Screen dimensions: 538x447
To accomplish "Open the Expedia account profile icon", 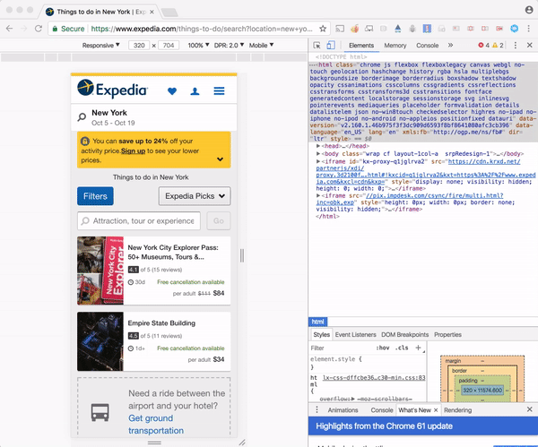I will point(195,91).
